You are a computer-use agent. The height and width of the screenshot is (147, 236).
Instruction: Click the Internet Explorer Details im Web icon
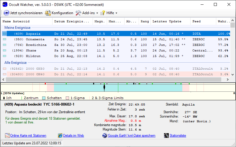60,136
